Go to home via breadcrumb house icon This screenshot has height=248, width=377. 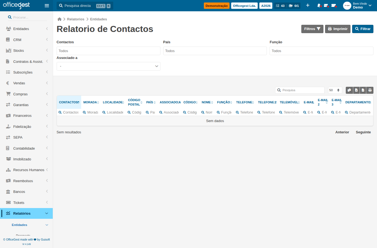59,19
